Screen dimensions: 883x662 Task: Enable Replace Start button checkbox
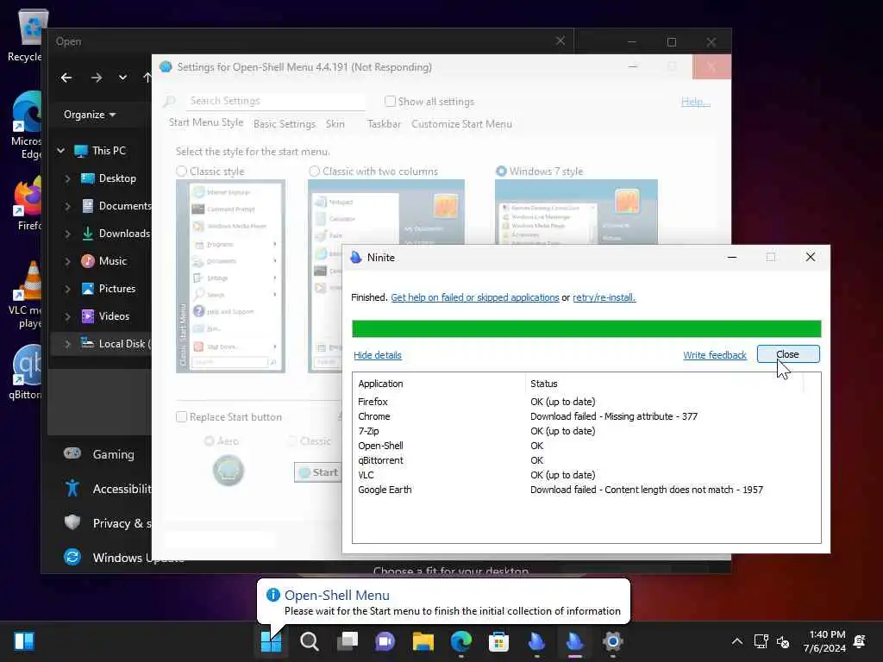[x=181, y=417]
